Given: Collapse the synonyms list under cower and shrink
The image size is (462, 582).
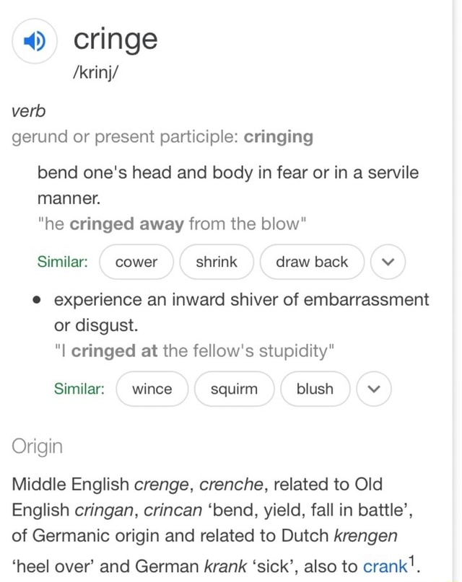Looking at the screenshot, I should 388,262.
